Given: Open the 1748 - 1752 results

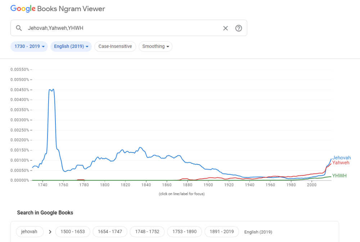Looking at the screenshot, I should point(147,232).
